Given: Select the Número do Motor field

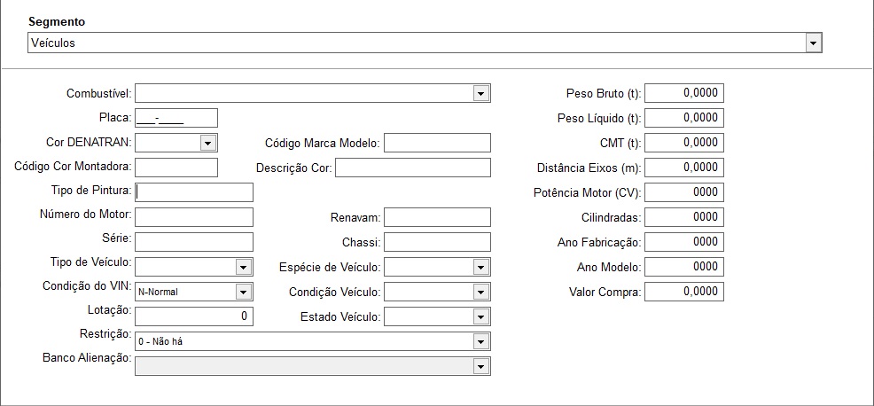Looking at the screenshot, I should 194,217.
